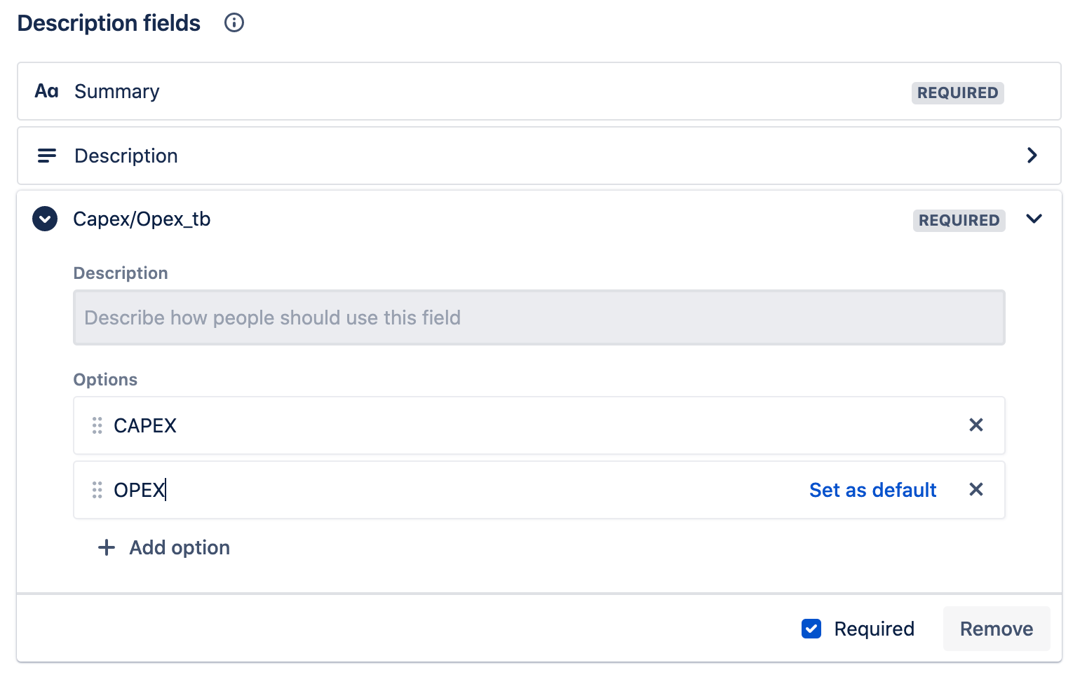Click Set as default for OPEX
The height and width of the screenshot is (684, 1087).
[873, 490]
